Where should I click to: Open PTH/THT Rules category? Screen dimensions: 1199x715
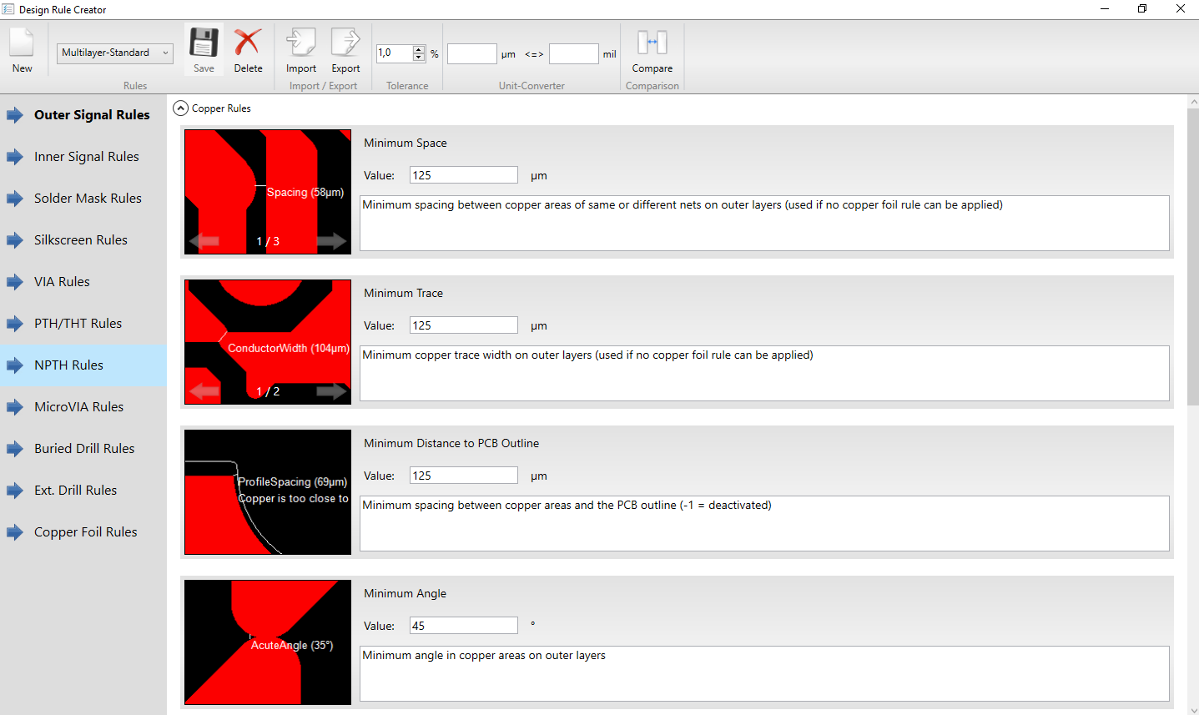point(83,324)
